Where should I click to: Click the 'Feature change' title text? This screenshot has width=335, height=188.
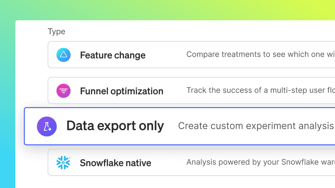(113, 55)
